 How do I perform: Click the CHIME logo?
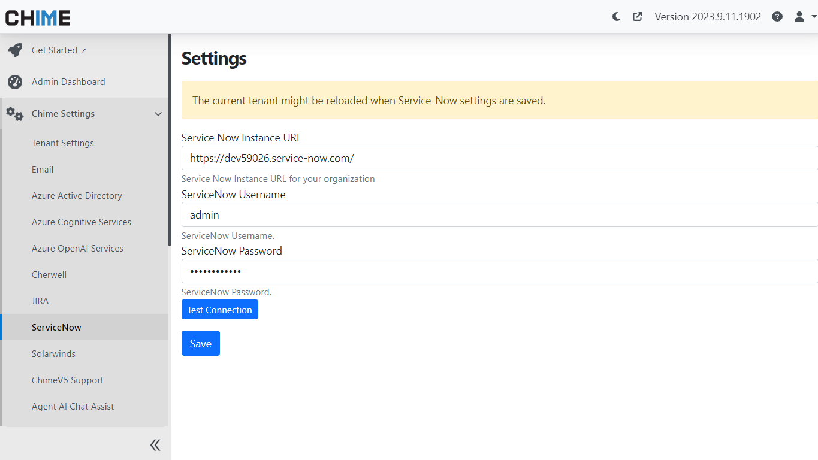tap(38, 17)
